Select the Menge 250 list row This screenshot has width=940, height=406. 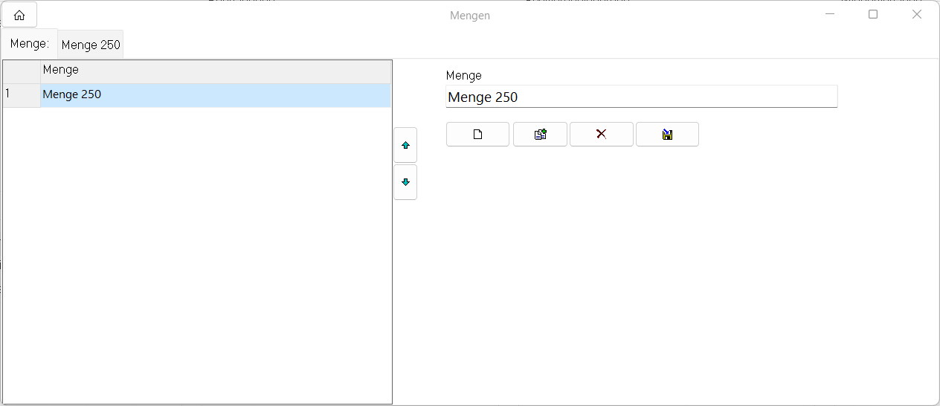[215, 95]
